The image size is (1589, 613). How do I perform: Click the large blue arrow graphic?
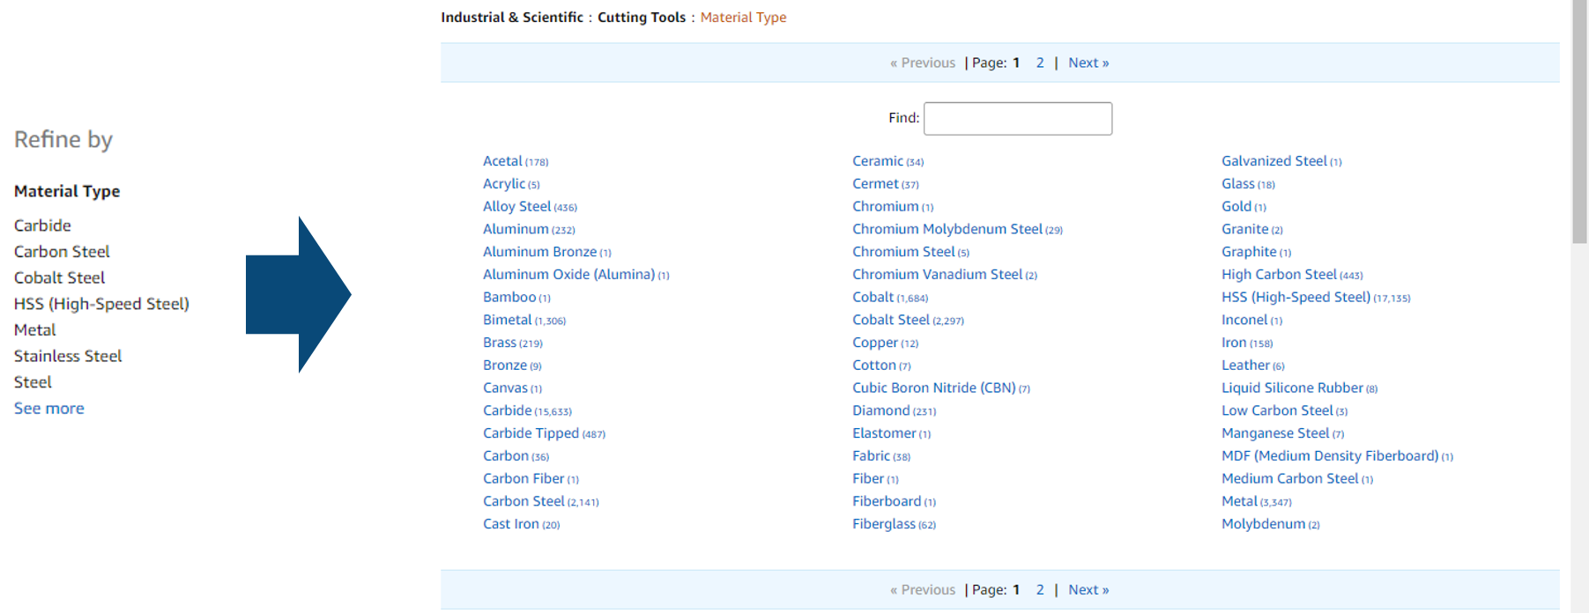[x=299, y=295]
